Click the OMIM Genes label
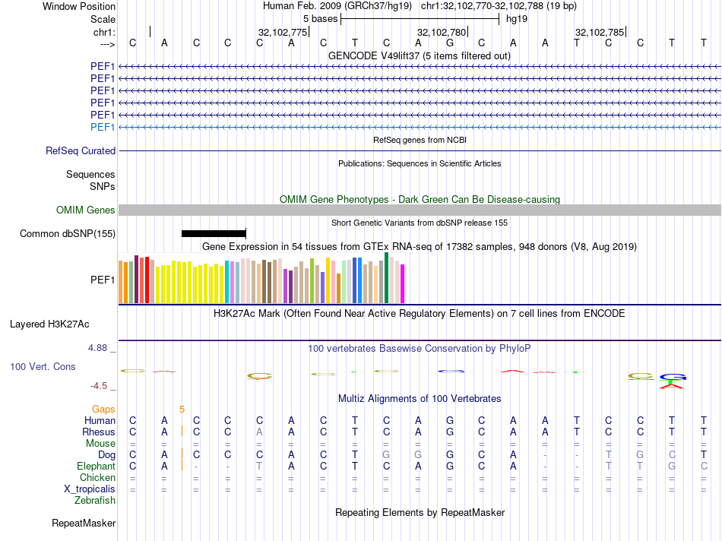 pos(85,210)
